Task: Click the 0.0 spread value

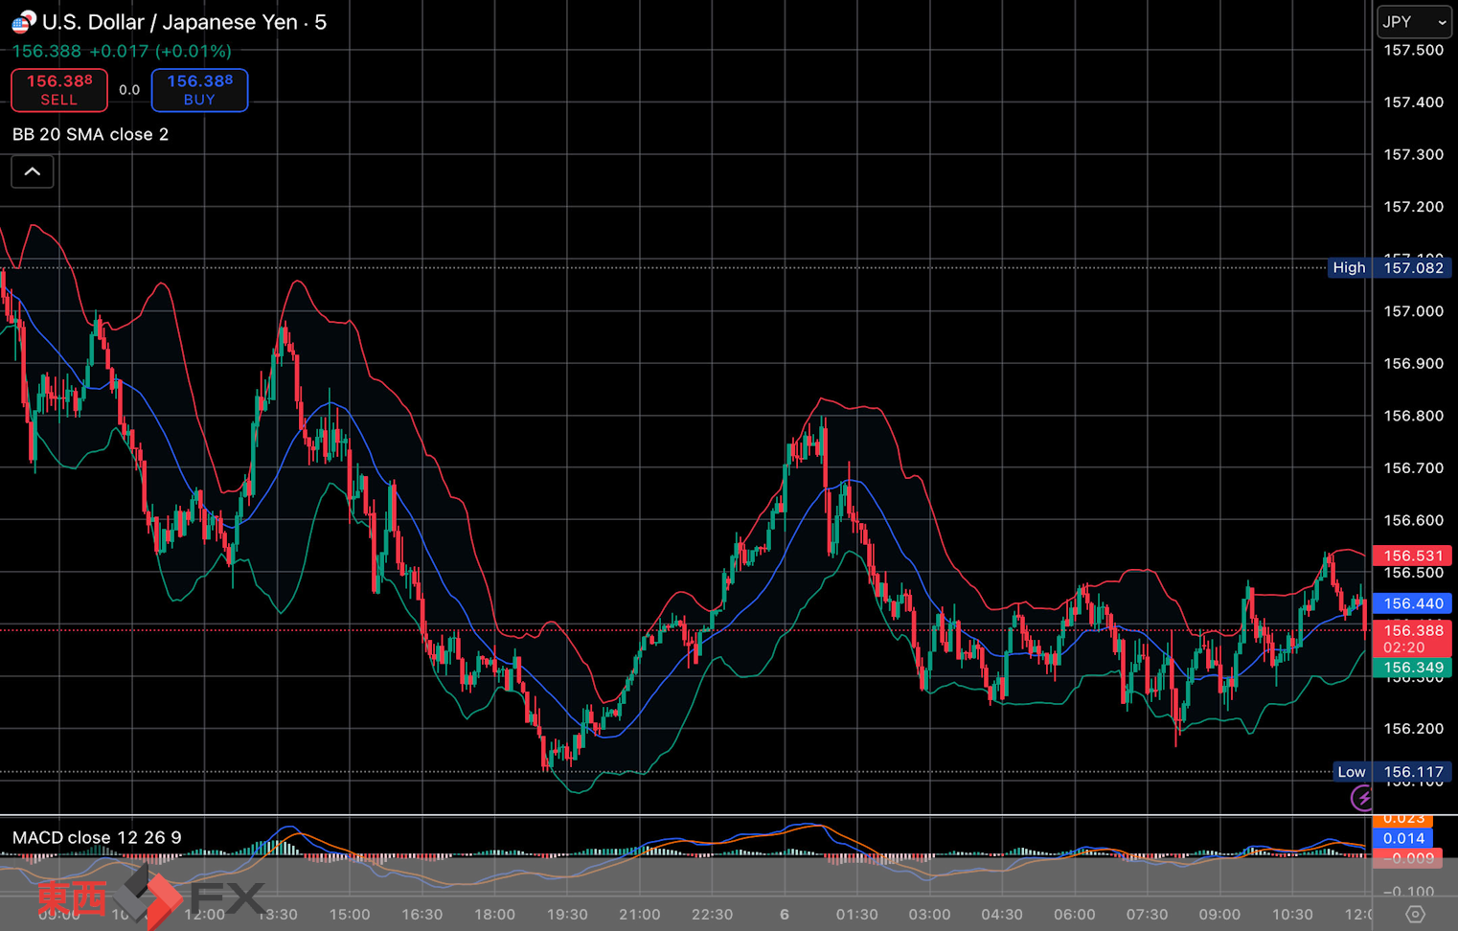Action: (x=129, y=90)
